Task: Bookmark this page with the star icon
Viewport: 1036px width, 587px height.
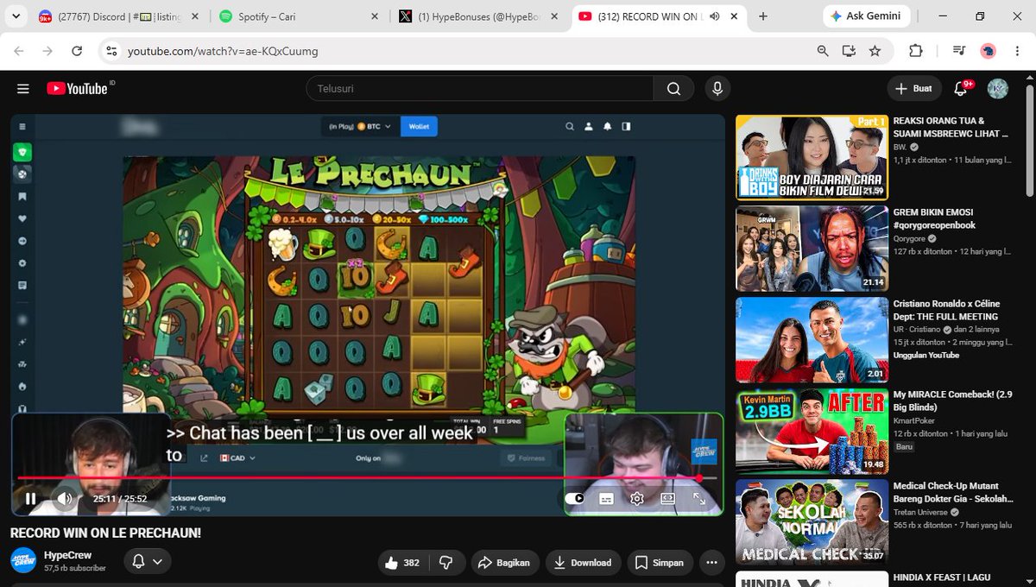Action: click(x=875, y=51)
